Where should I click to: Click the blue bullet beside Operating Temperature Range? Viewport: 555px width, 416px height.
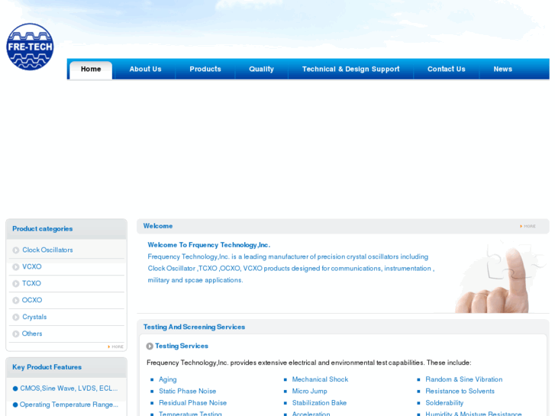point(15,405)
